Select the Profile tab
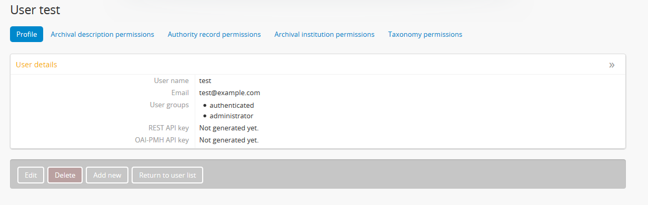 (26, 34)
